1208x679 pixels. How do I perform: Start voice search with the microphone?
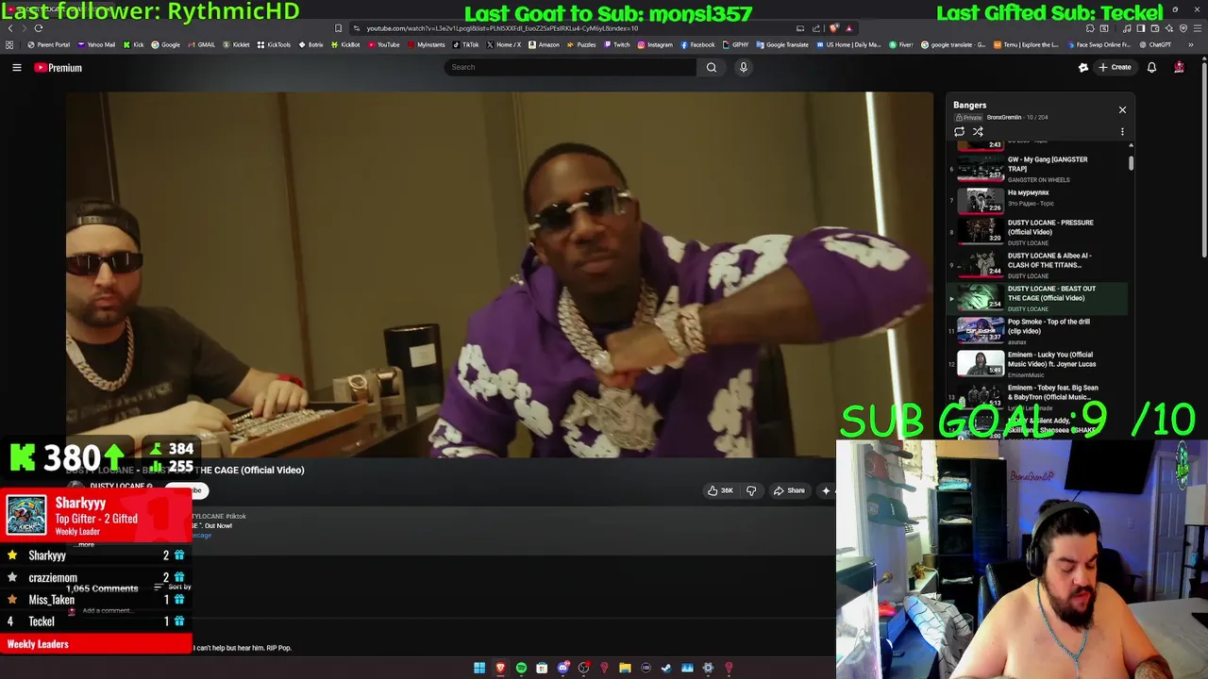(x=744, y=67)
